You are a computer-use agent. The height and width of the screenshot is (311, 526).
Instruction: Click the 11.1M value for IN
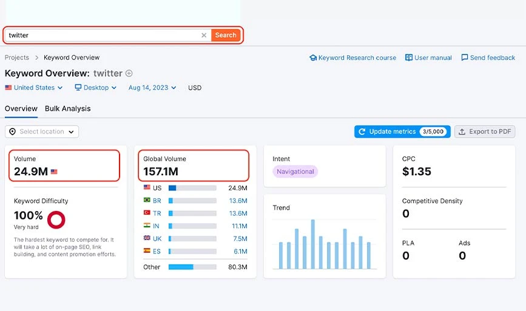click(x=240, y=226)
